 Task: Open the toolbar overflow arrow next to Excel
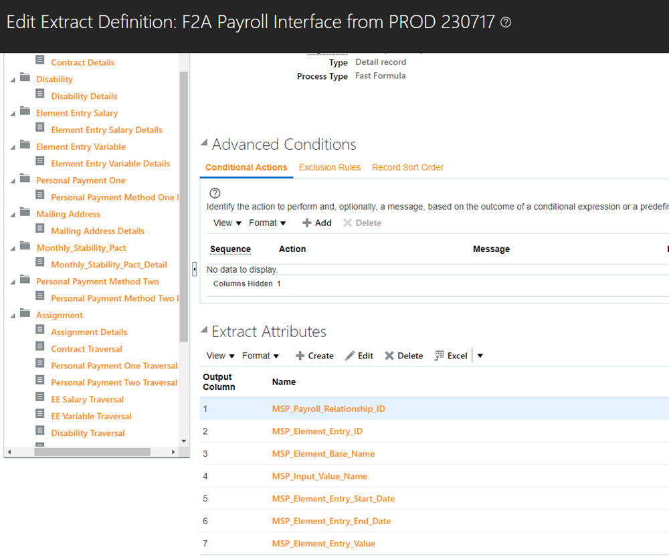coord(480,356)
